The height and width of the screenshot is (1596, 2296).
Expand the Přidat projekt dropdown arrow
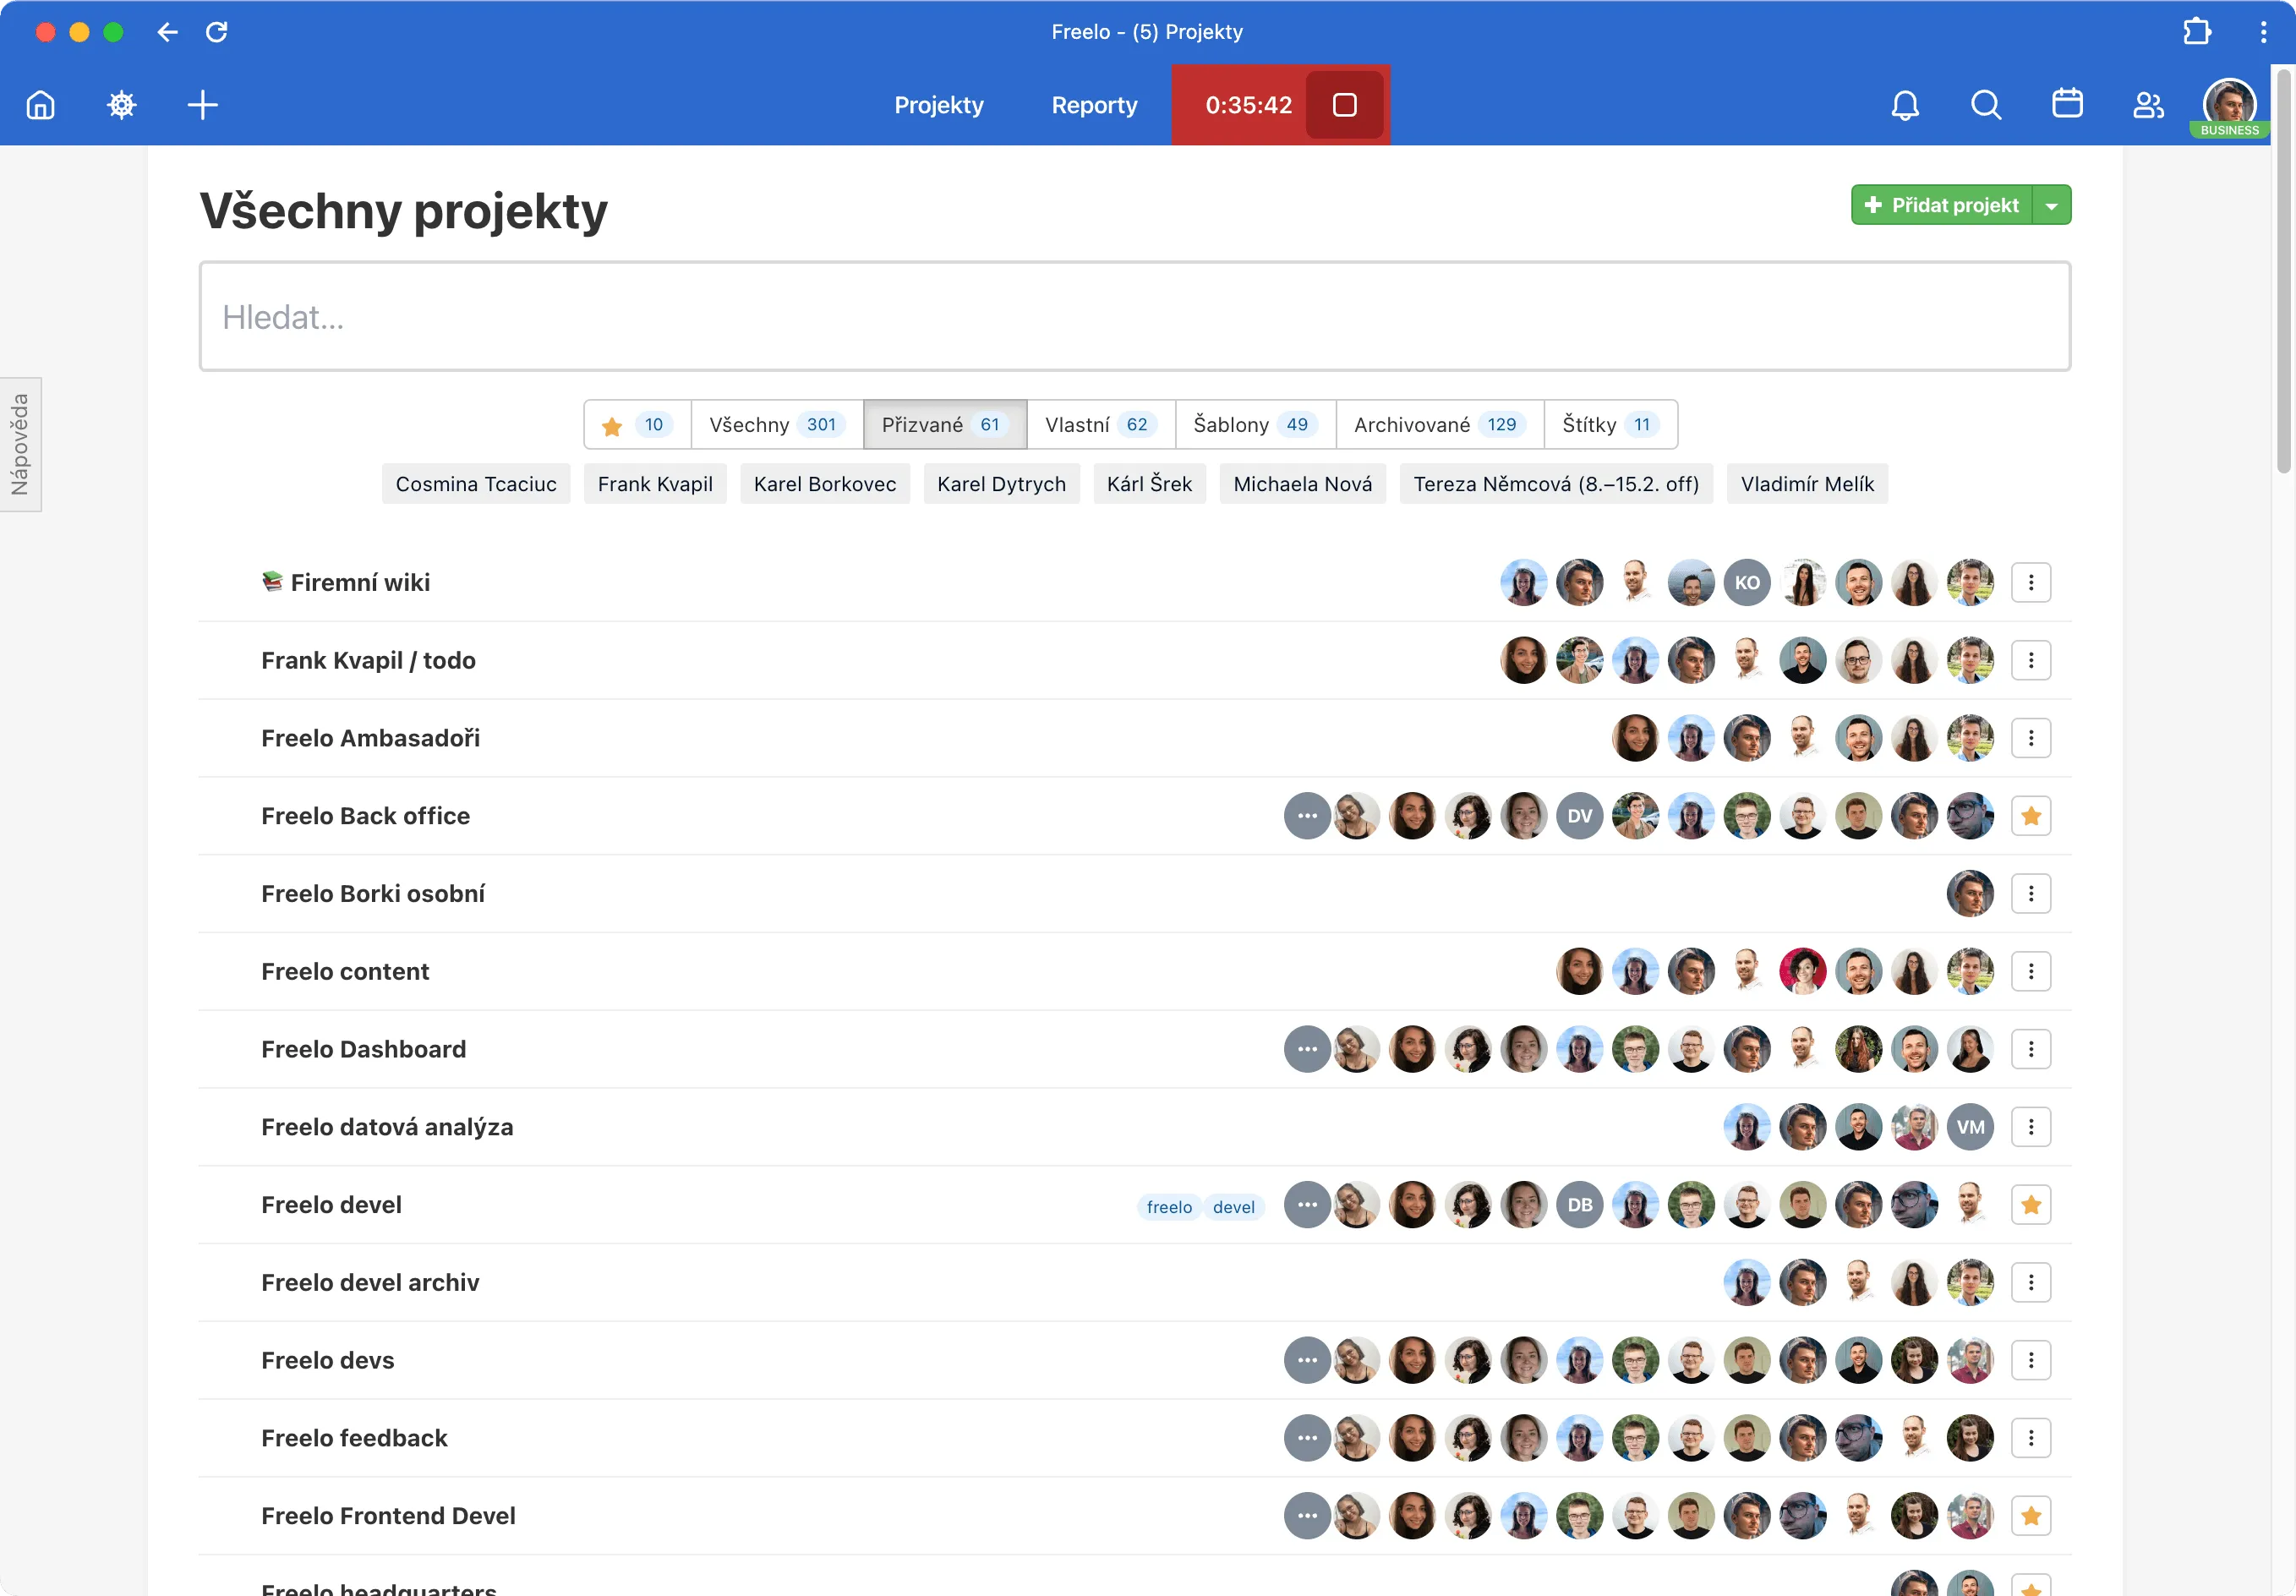[2052, 205]
